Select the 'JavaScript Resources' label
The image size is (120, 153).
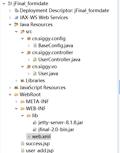coord(43,88)
